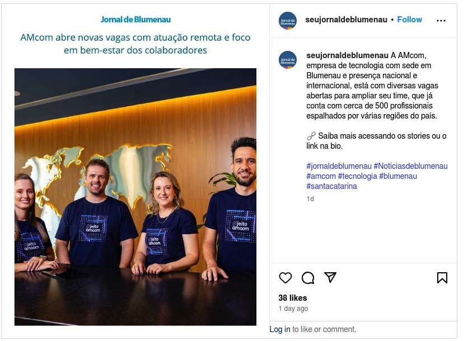Screen dimensions: 468x341
Task: Click the Jornal de Blumenau avatar in header
Action: pos(288,21)
